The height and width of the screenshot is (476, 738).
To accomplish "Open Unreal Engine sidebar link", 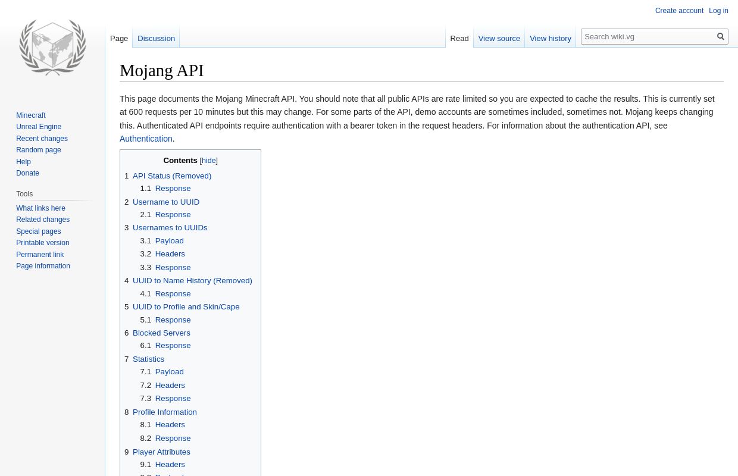I will [39, 127].
